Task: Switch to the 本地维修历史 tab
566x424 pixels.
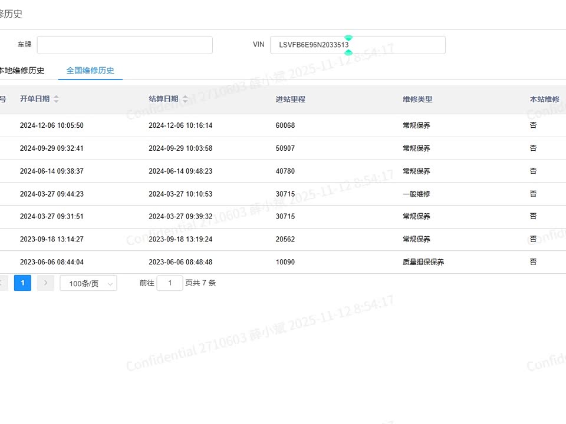Action: 21,71
